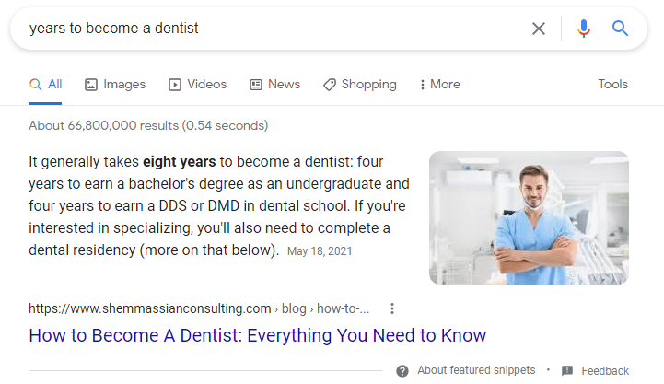Viewport: 664px width, 384px height.
Task: Expand the More search categories menu
Action: [x=439, y=85]
